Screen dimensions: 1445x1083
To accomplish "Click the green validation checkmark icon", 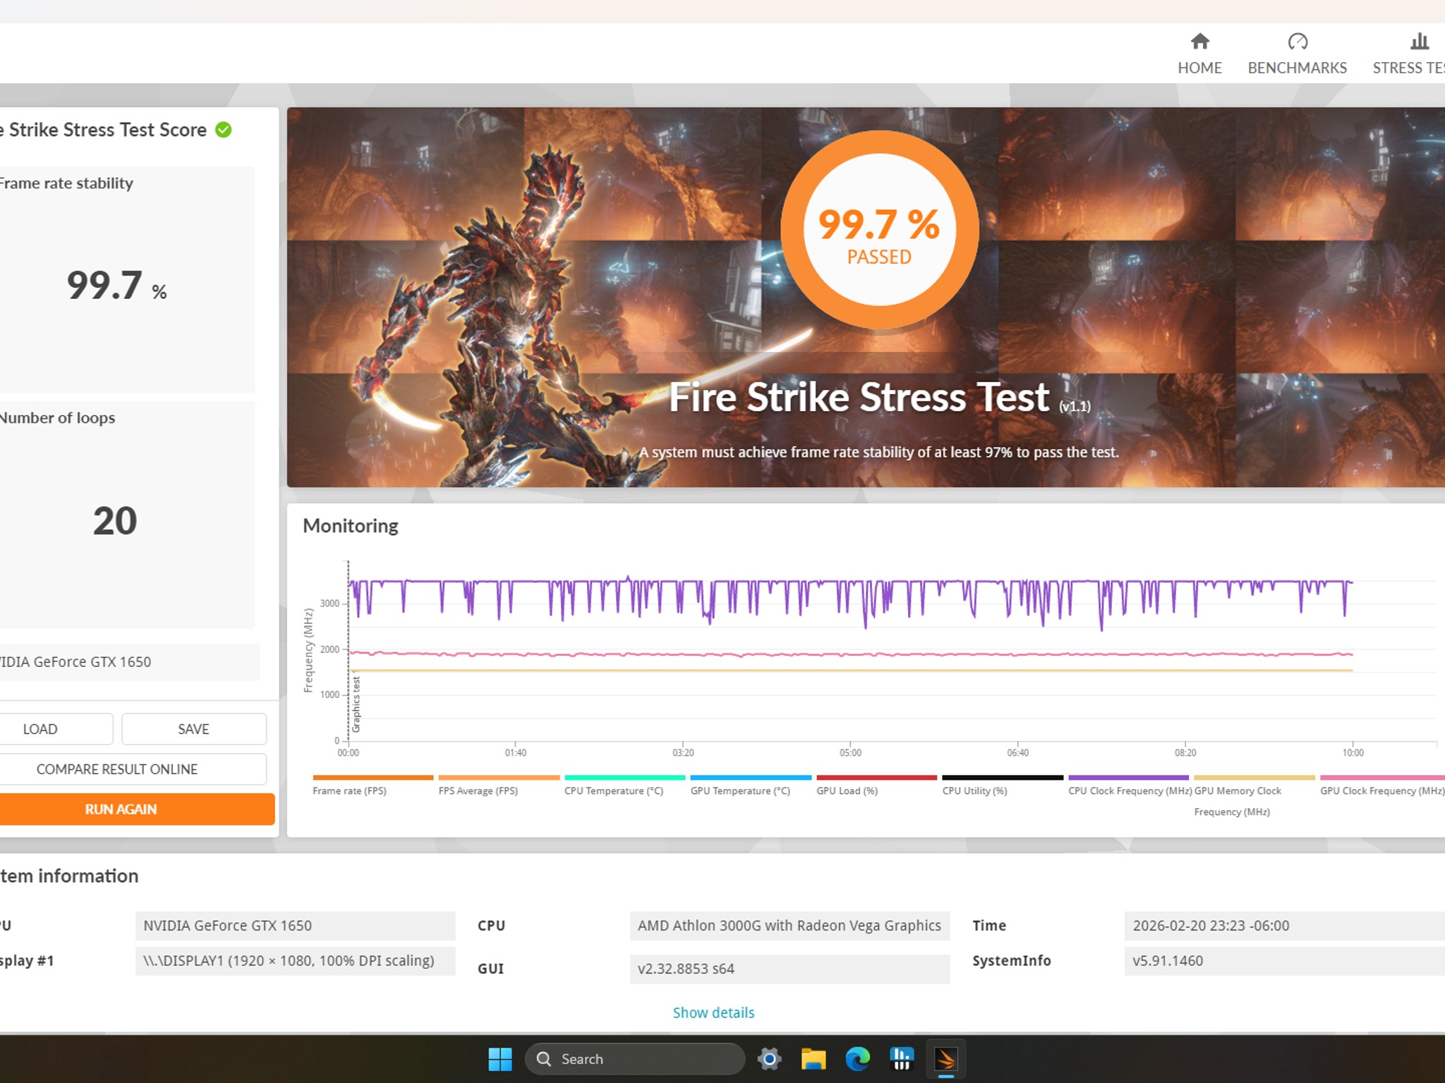I will click(224, 130).
